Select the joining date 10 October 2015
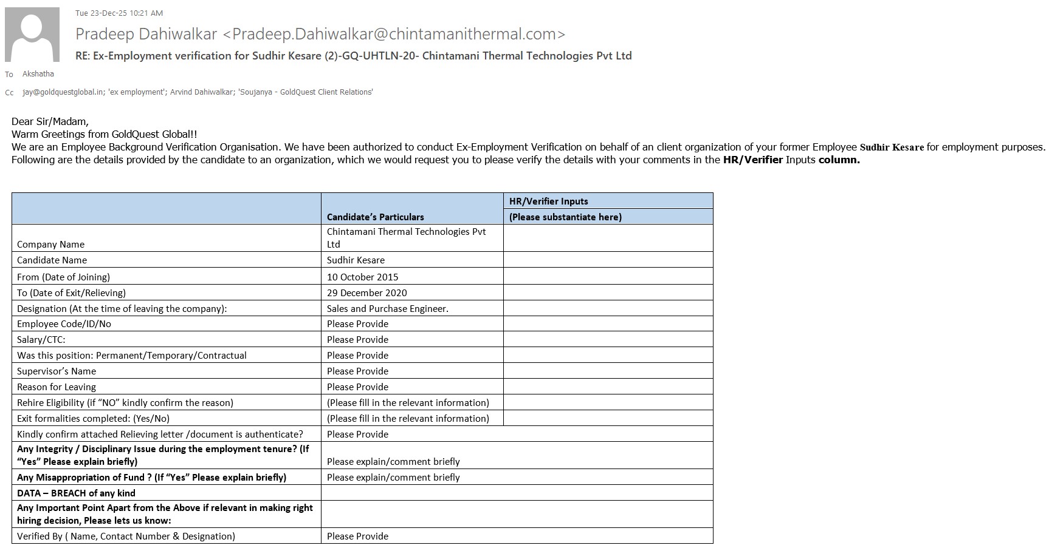The height and width of the screenshot is (548, 1049). click(363, 277)
